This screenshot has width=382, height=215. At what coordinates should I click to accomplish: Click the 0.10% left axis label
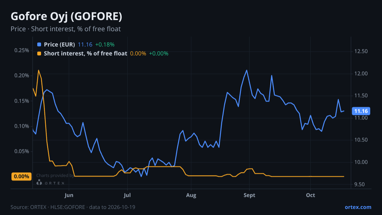22,126
